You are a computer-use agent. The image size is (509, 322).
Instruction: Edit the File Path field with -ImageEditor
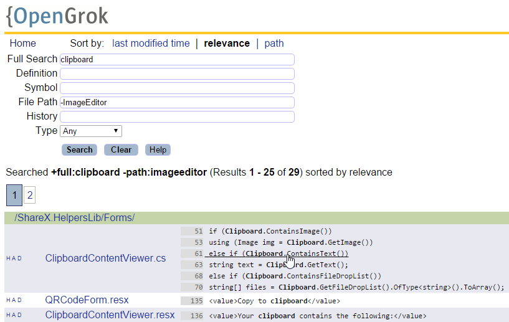coord(177,102)
